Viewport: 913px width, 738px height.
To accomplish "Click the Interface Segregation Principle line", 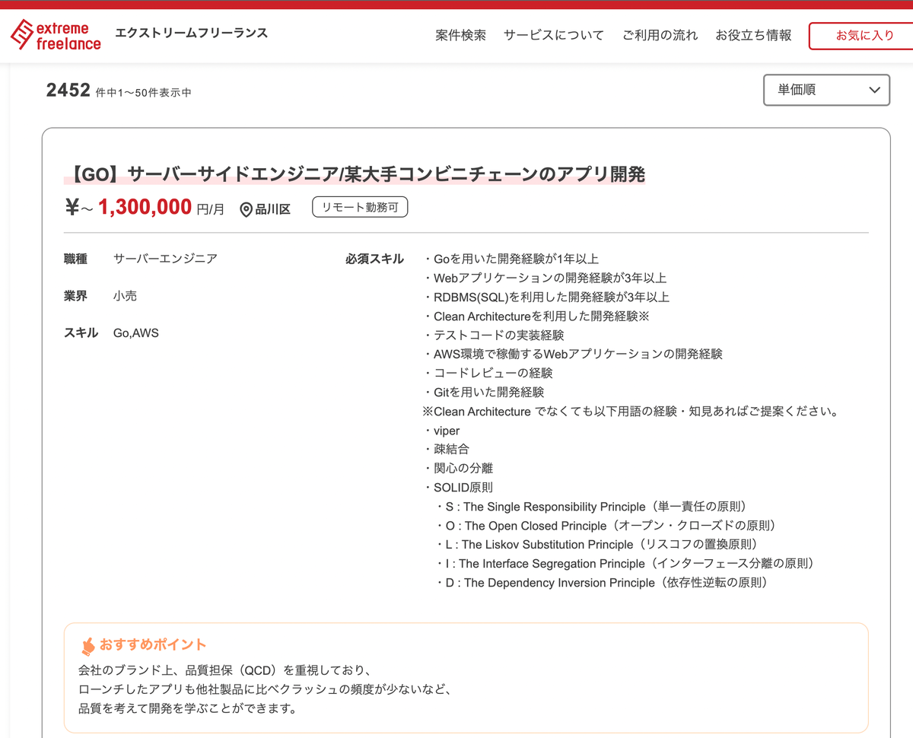I will pyautogui.click(x=627, y=564).
